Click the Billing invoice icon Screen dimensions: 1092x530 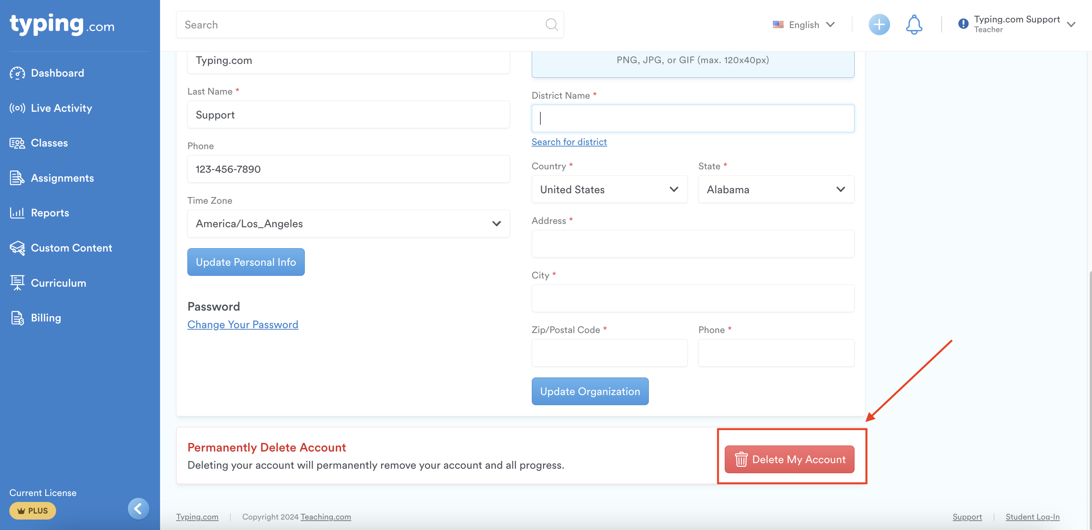(x=17, y=318)
